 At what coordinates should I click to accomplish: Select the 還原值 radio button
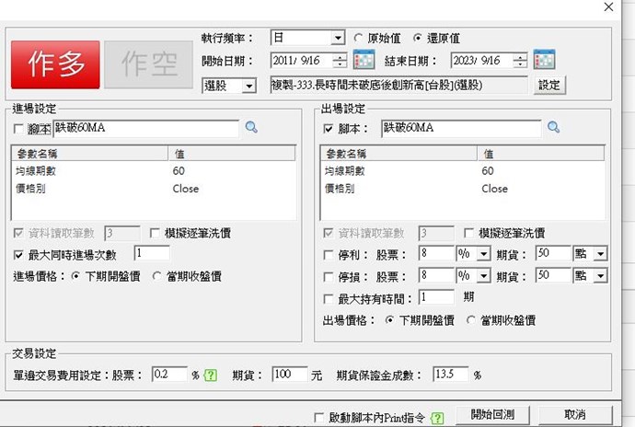417,38
